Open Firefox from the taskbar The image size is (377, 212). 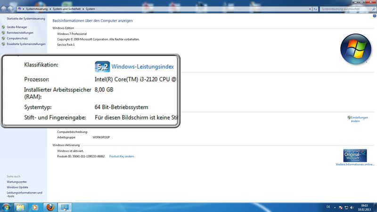pos(50,207)
